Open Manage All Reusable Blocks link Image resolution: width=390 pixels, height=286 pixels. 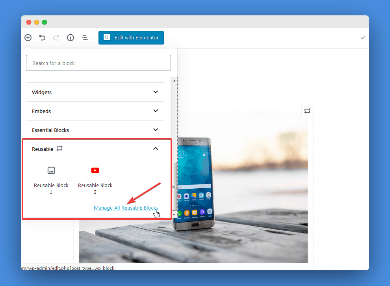[x=126, y=208]
